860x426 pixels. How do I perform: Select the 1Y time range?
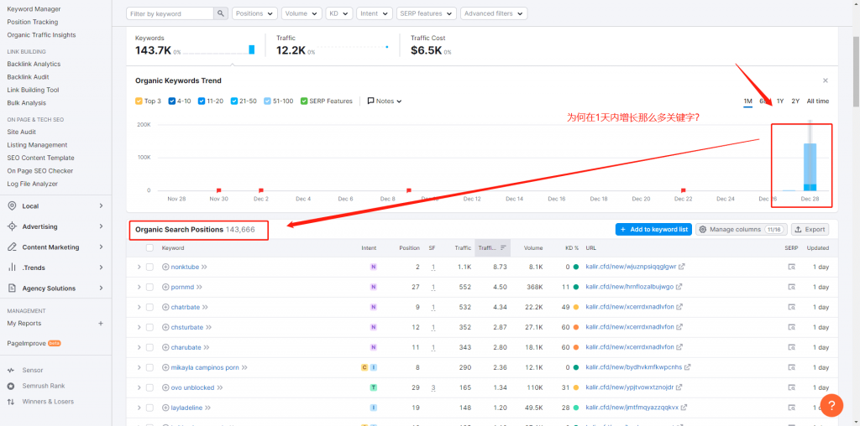pyautogui.click(x=780, y=101)
